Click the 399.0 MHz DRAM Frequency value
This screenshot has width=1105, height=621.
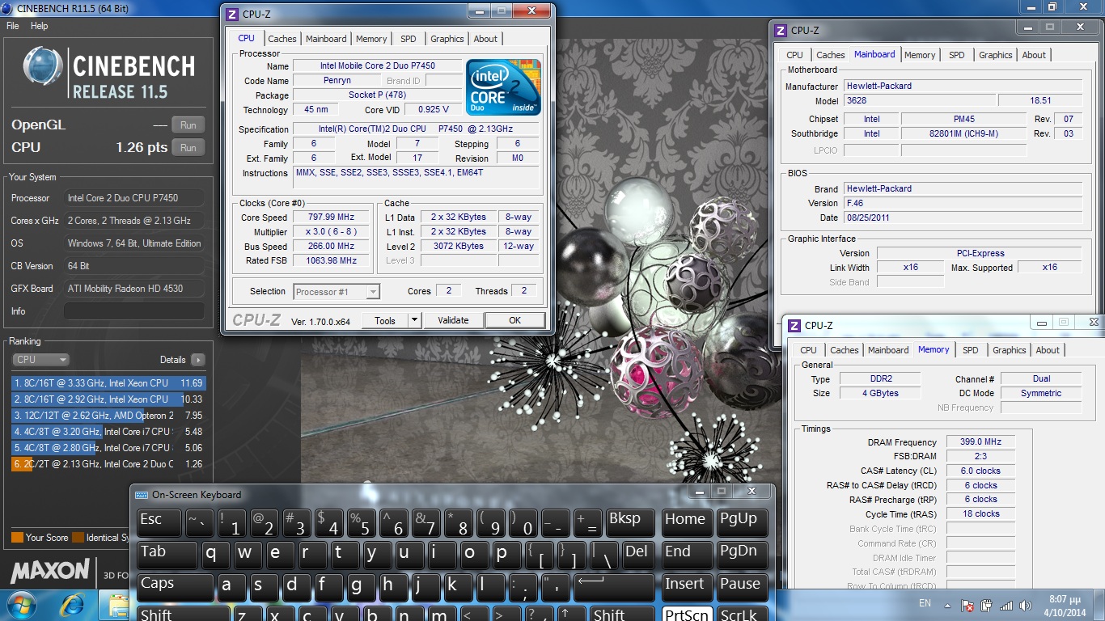[980, 441]
